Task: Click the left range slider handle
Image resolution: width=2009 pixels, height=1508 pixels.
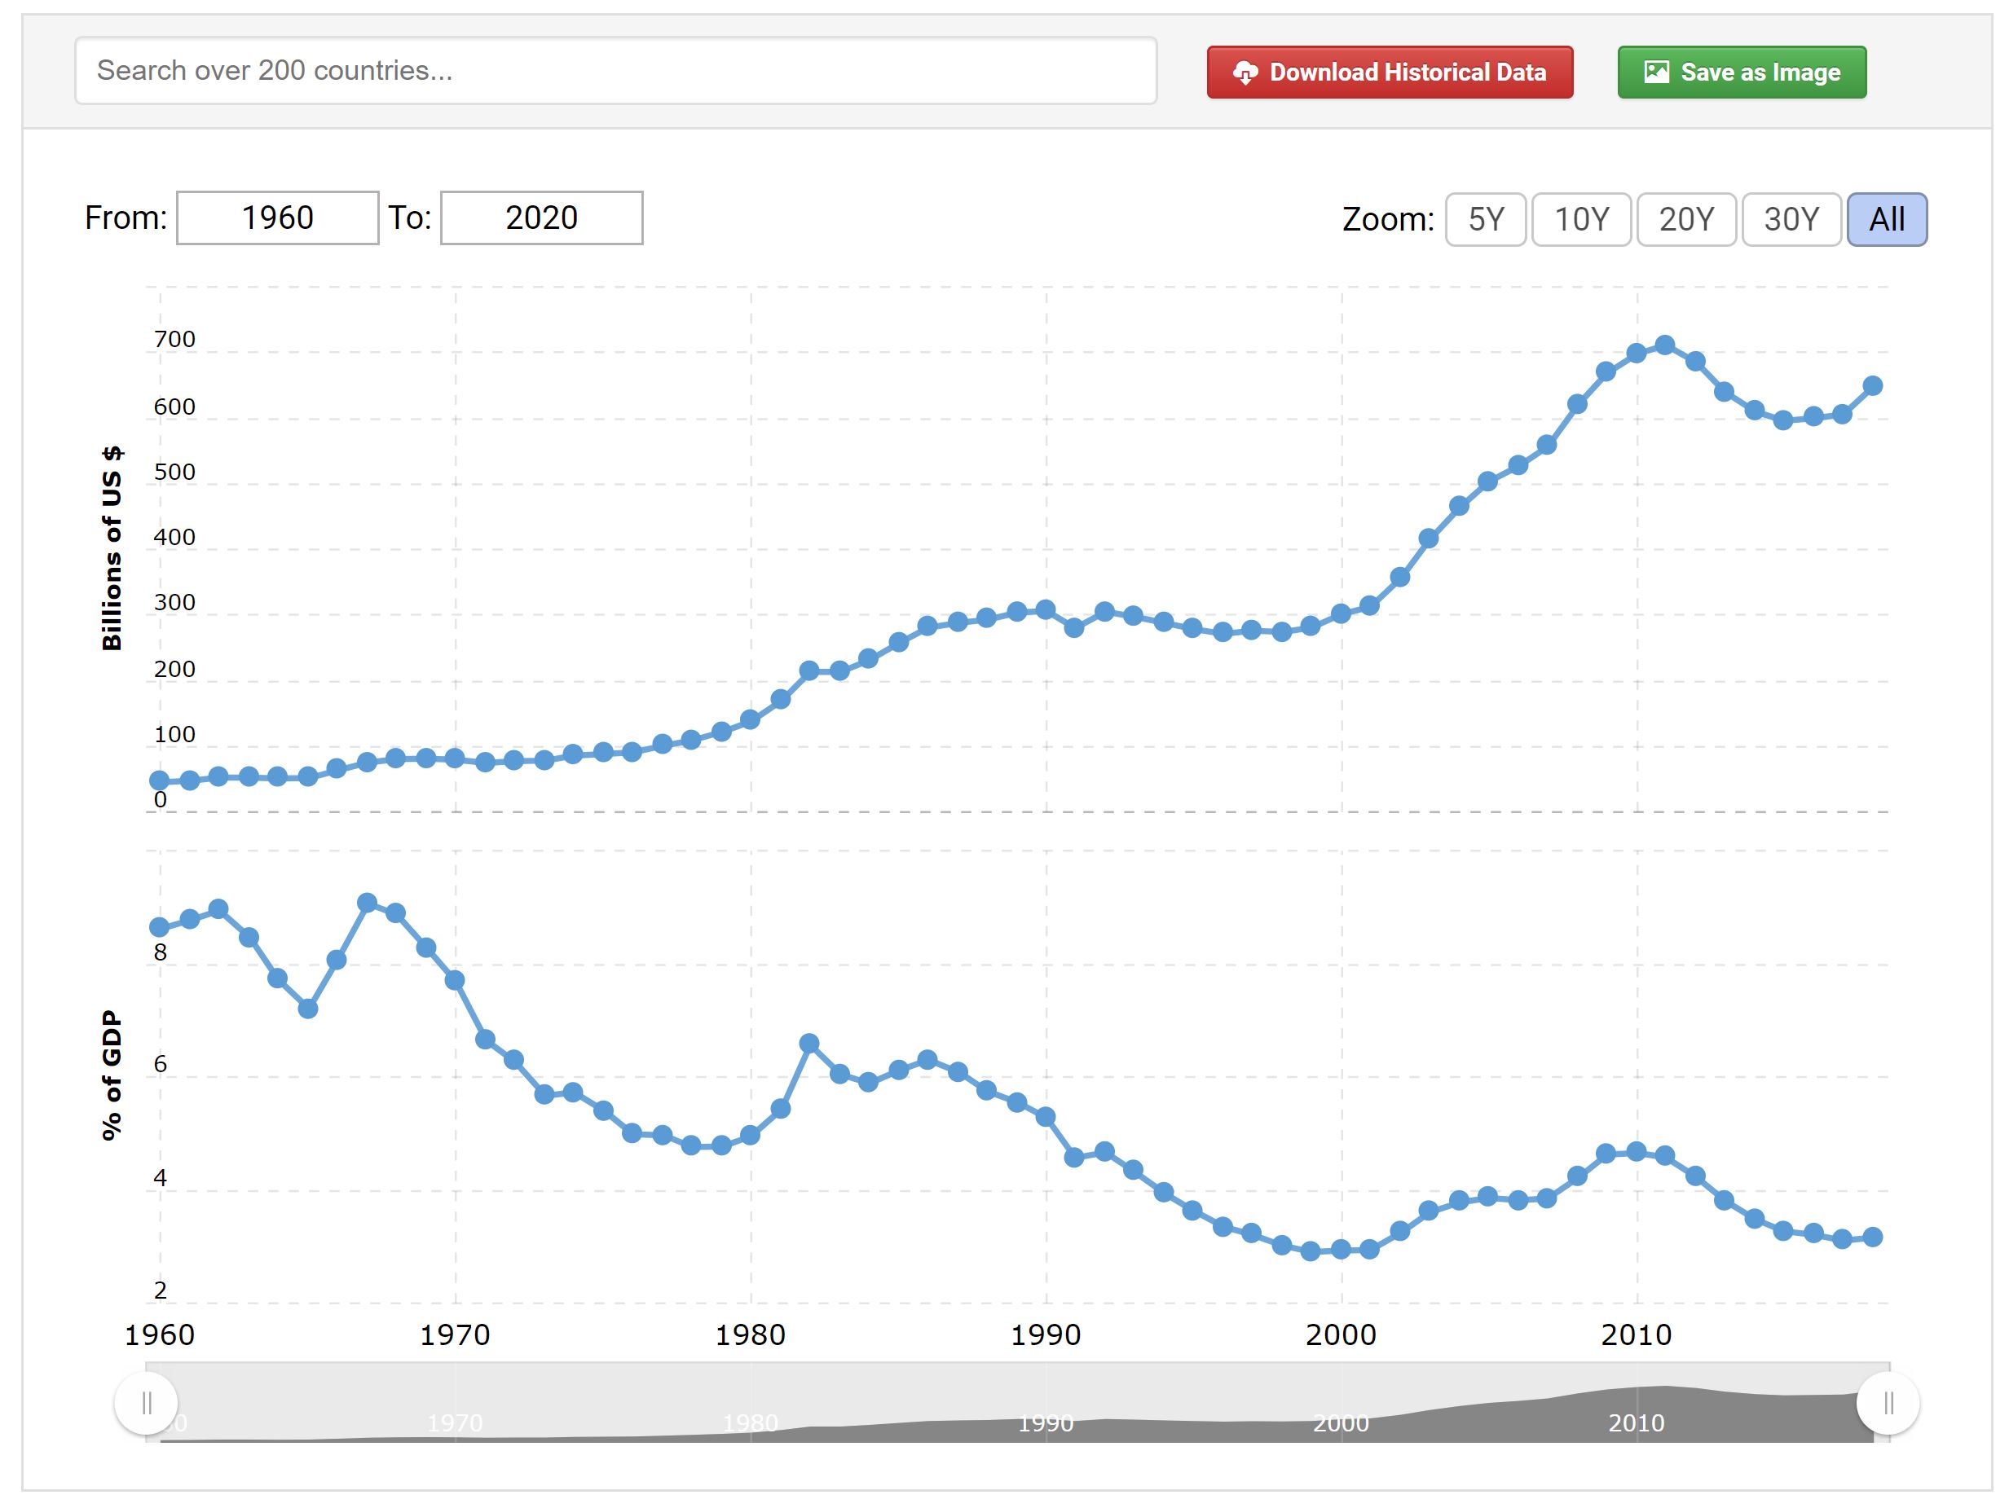Action: pos(146,1404)
